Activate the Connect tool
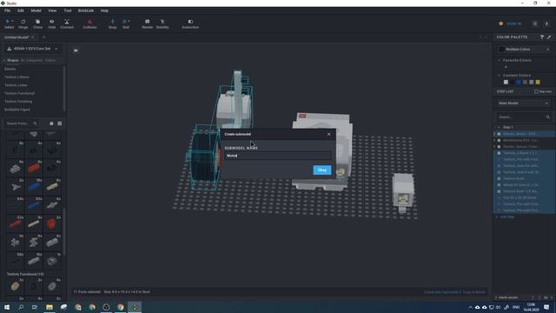Screen dimensions: 556x313 click(x=67, y=23)
